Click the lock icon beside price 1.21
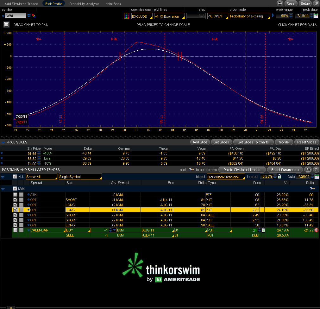 point(263,230)
